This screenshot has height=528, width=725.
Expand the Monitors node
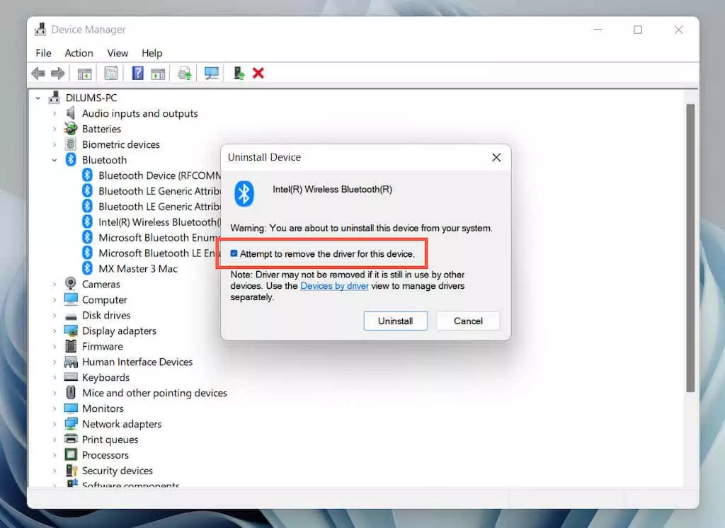point(54,408)
